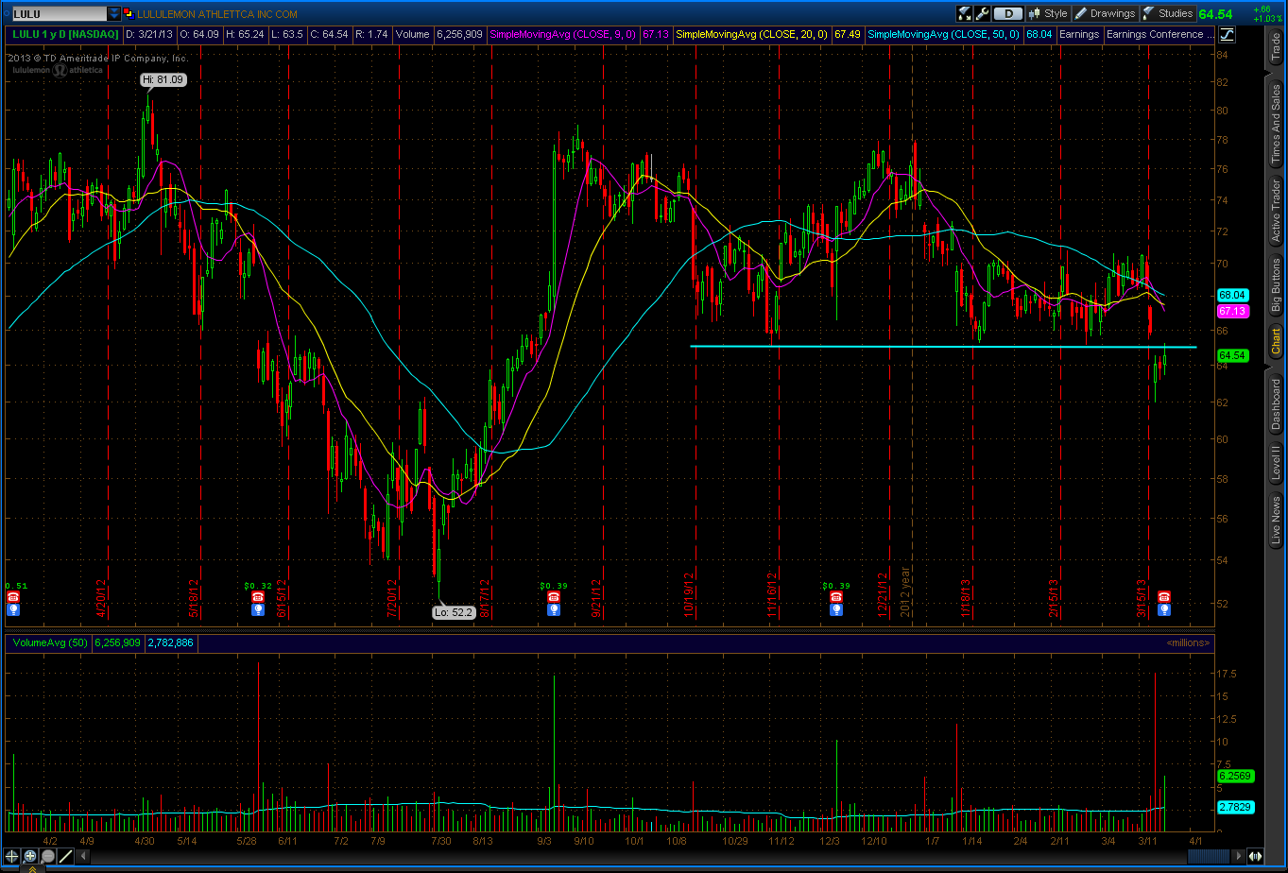Click the horizontal chart scrollbar thumb
The image size is (1288, 873).
click(x=1209, y=856)
